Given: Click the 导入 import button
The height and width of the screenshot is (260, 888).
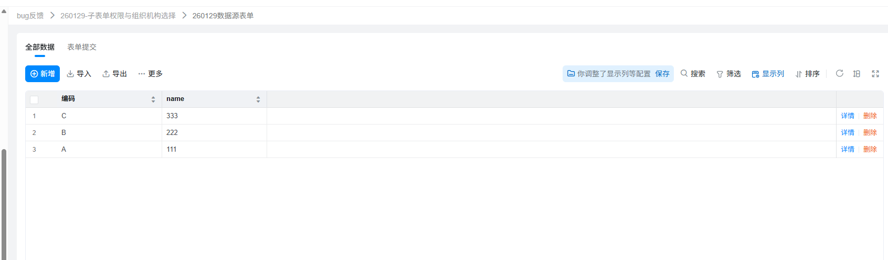Looking at the screenshot, I should [x=79, y=74].
